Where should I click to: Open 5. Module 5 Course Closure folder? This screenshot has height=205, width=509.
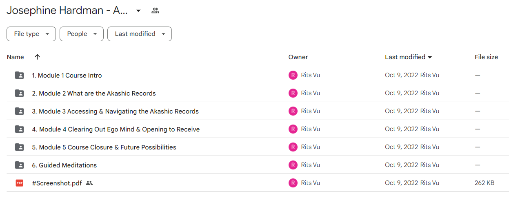point(104,147)
